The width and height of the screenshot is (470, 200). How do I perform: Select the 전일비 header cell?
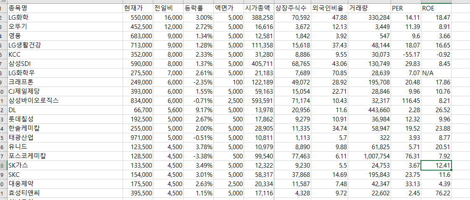pos(168,8)
